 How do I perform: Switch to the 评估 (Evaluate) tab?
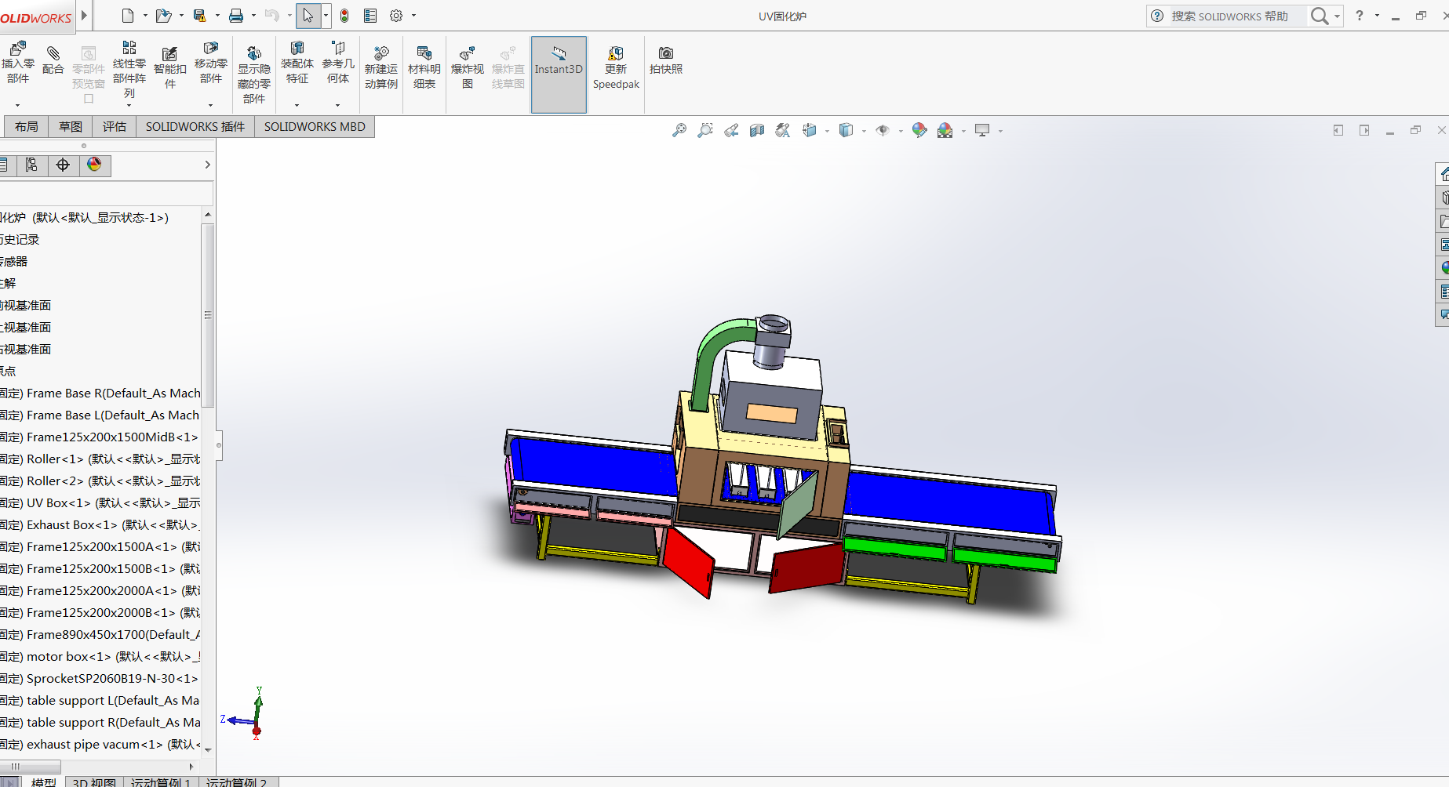pyautogui.click(x=114, y=127)
